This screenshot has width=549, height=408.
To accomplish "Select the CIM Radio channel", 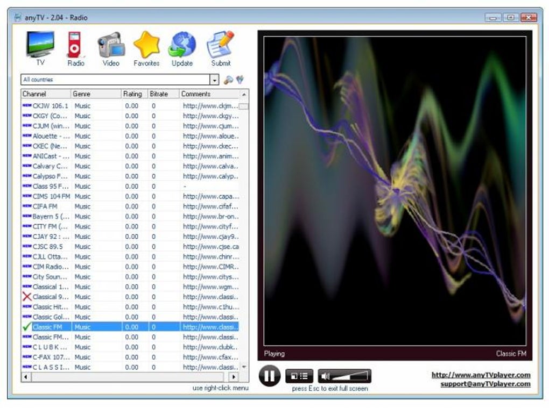I will pyautogui.click(x=130, y=267).
